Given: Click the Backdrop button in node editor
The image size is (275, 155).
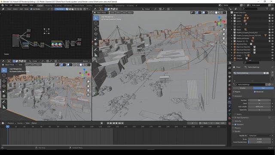Looking at the screenshot, I should (x=60, y=9).
